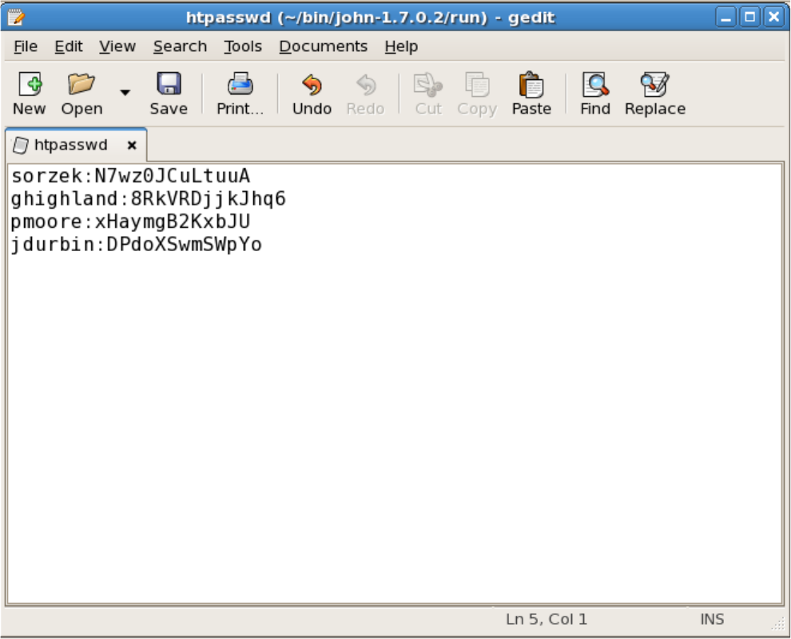
Task: Click the line jdurbin:DPdoXSwmSWpYo
Action: pos(136,244)
